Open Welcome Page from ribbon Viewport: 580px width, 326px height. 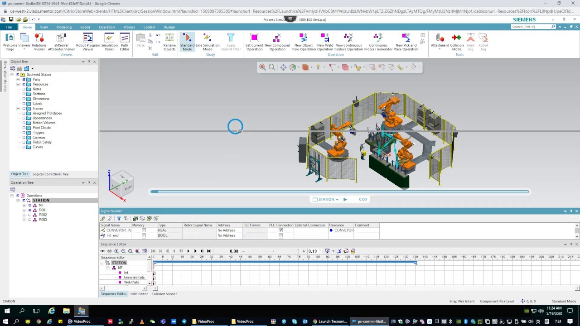pyautogui.click(x=10, y=42)
